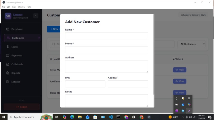The image size is (214, 120).
Task: Open Task View from the taskbar
Action: [x=56, y=117]
